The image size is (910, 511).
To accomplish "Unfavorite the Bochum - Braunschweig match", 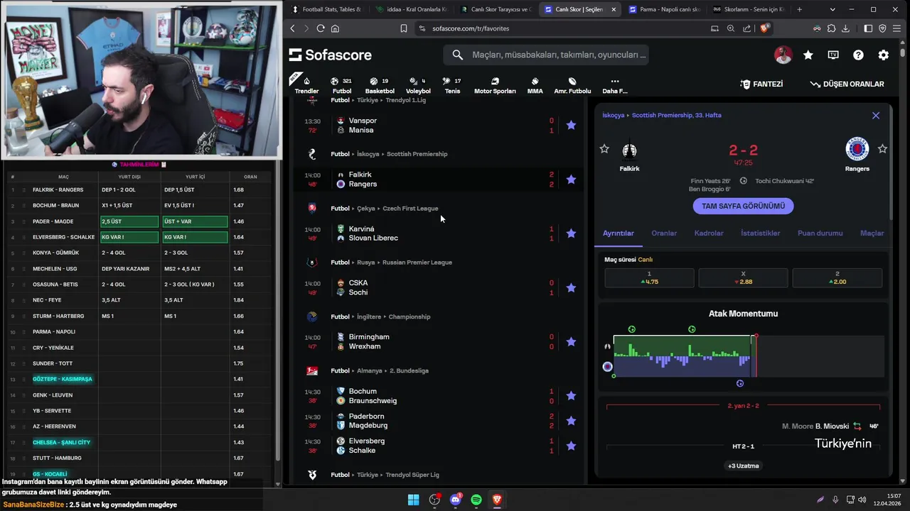I will [x=571, y=396].
